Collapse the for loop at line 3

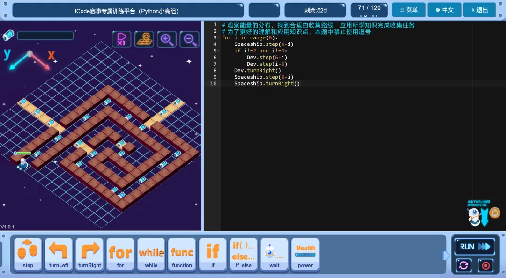tap(219, 38)
